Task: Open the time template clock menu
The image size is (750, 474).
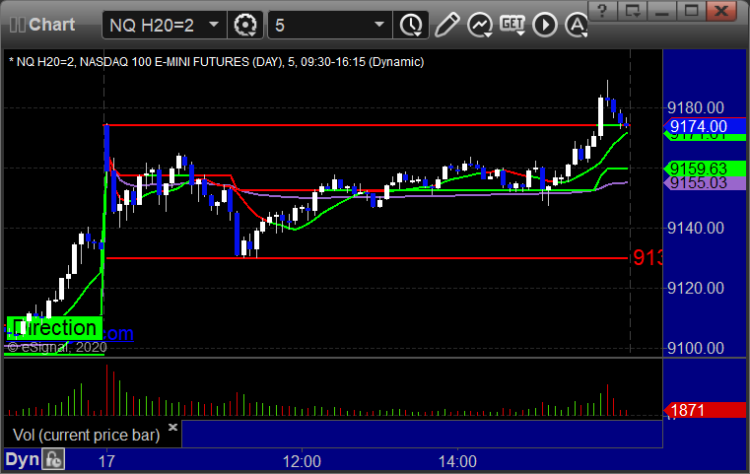Action: point(411,25)
